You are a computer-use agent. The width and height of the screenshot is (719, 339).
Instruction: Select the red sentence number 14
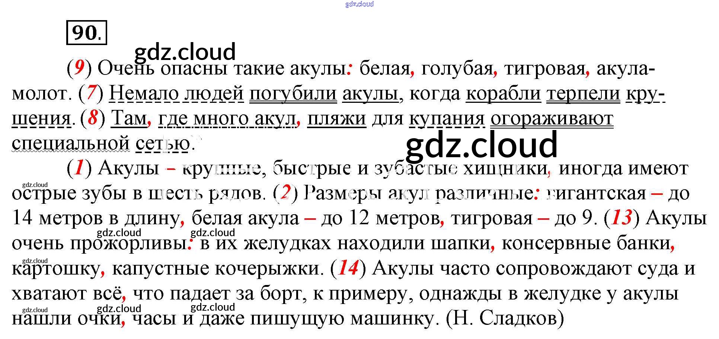[348, 268]
